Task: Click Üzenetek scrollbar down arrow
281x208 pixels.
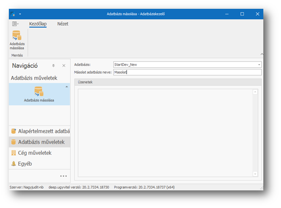Action: 254,174
